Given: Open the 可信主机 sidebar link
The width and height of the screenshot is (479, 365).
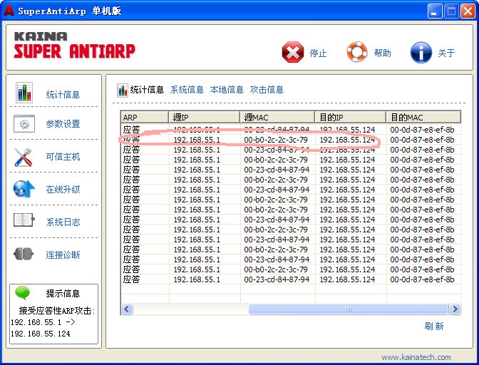Looking at the screenshot, I should point(63,157).
